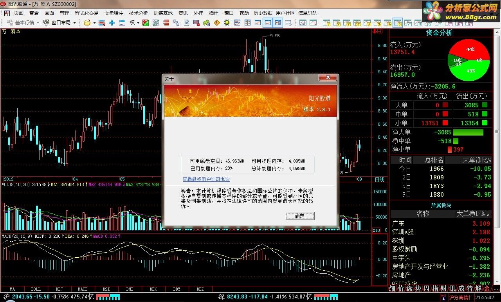Click the 深圳A股 sector row
This screenshot has height=302, width=501.
(442, 232)
